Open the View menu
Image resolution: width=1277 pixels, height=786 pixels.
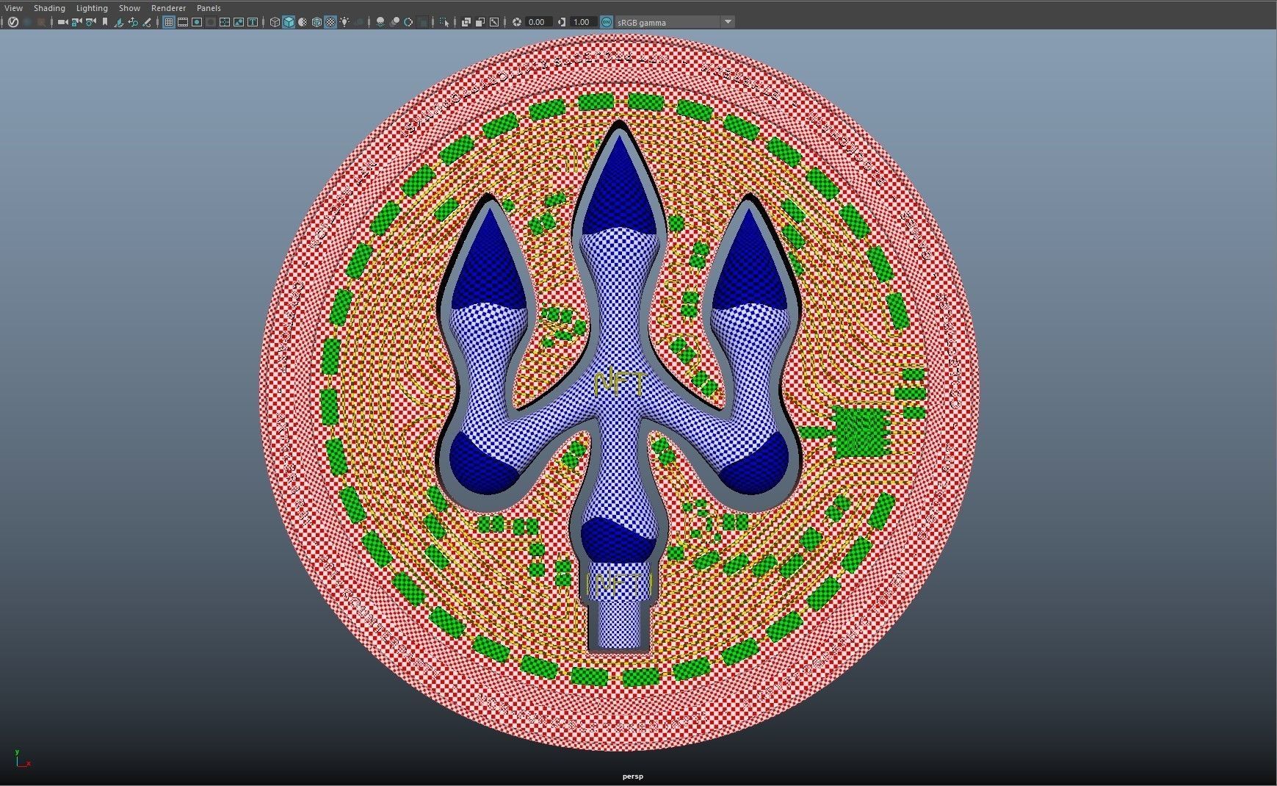coord(13,8)
